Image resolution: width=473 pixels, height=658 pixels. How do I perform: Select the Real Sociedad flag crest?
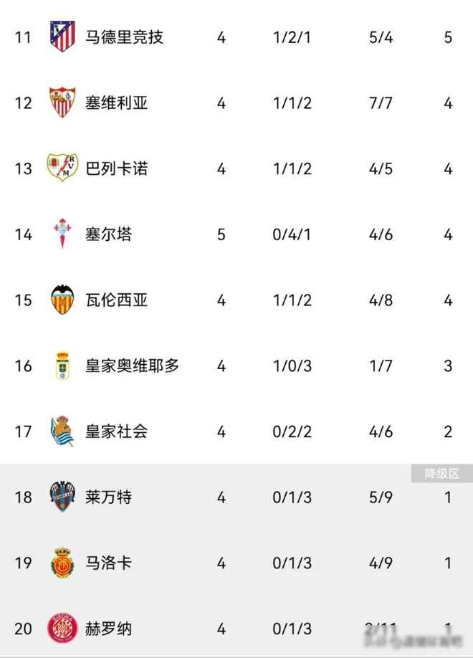[x=64, y=432]
